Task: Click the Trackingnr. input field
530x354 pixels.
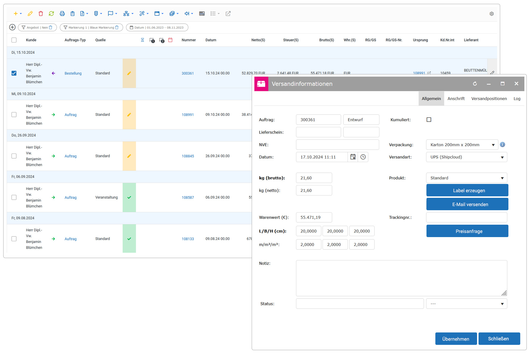Action: coord(466,217)
